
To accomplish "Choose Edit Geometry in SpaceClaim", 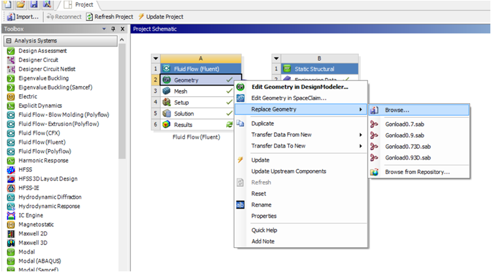I will [x=301, y=98].
